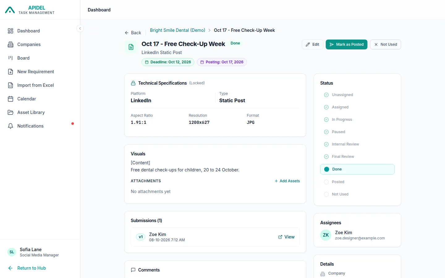Click the red notification dot
Viewport: 445px width, 278px height.
(73, 124)
